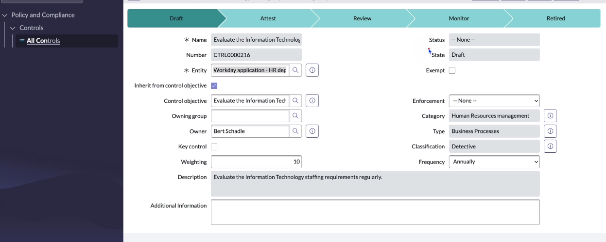Select the Monitor stage in process flow
The width and height of the screenshot is (606, 242).
[x=459, y=18]
